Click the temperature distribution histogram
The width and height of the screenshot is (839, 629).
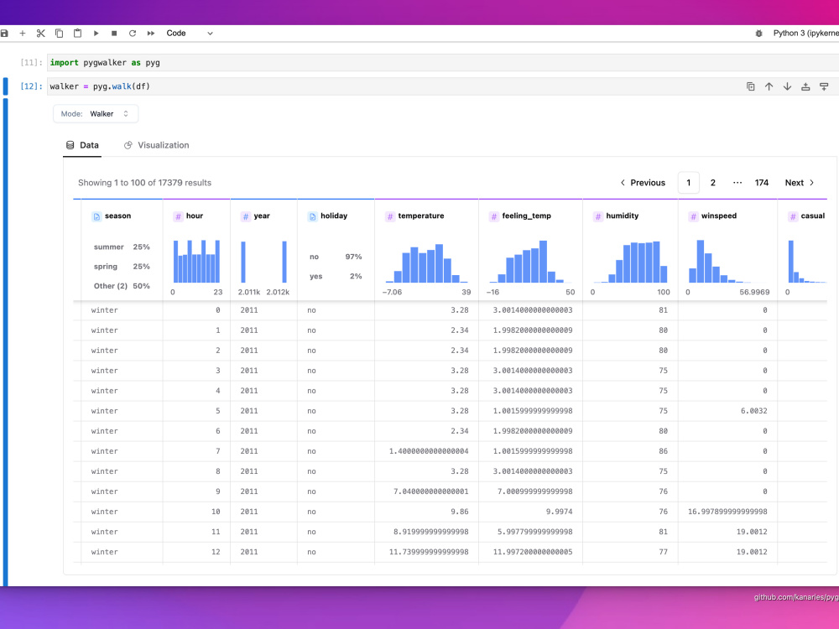pyautogui.click(x=426, y=262)
